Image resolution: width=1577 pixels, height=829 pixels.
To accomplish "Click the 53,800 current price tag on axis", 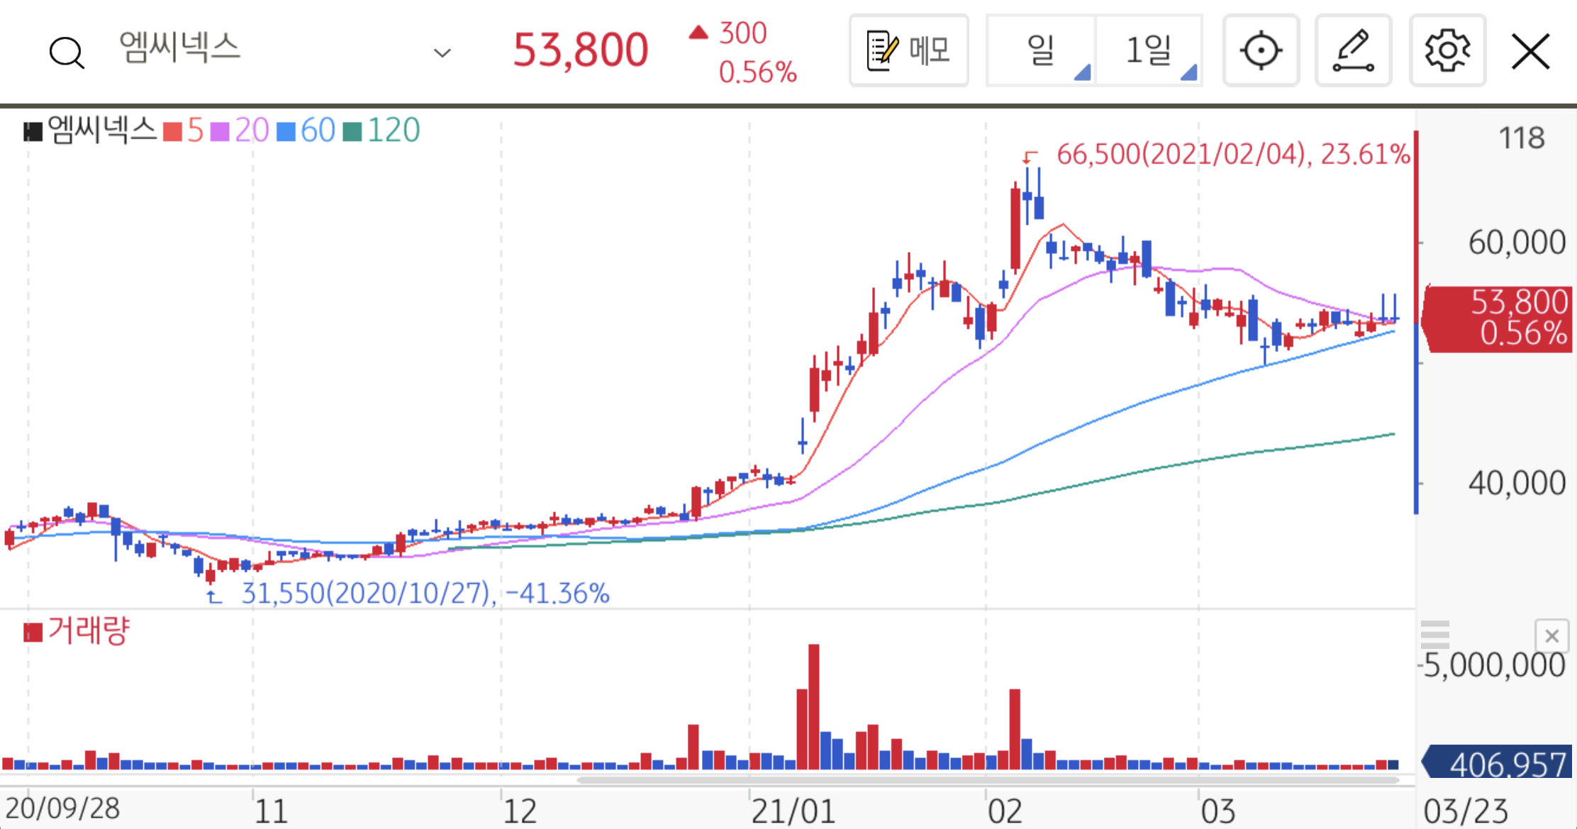I will coord(1498,318).
